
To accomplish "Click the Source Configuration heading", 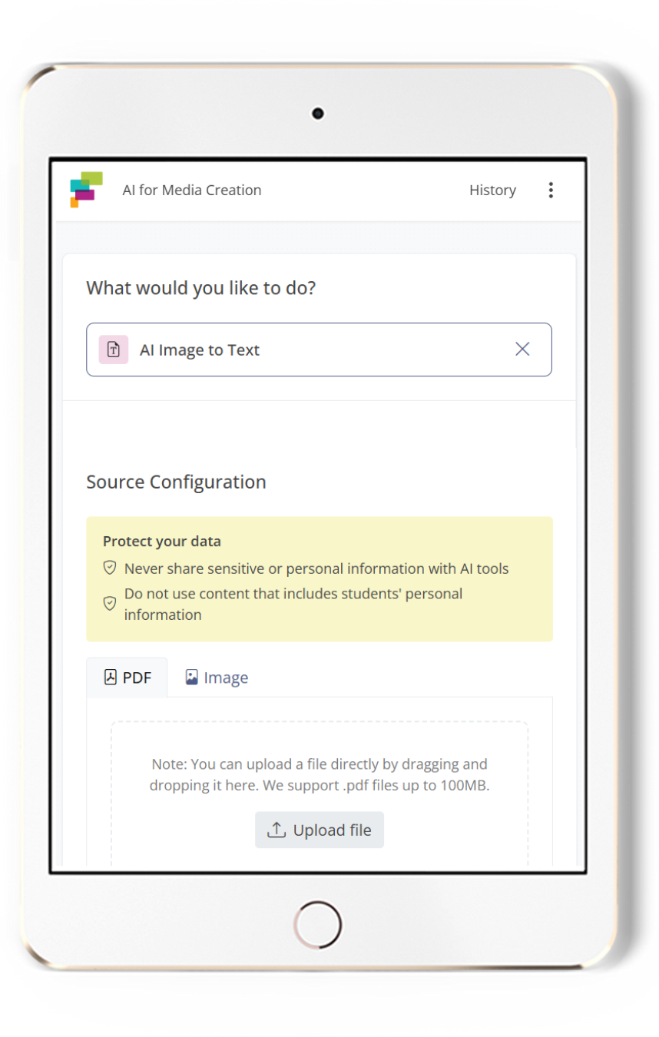I will click(x=176, y=482).
